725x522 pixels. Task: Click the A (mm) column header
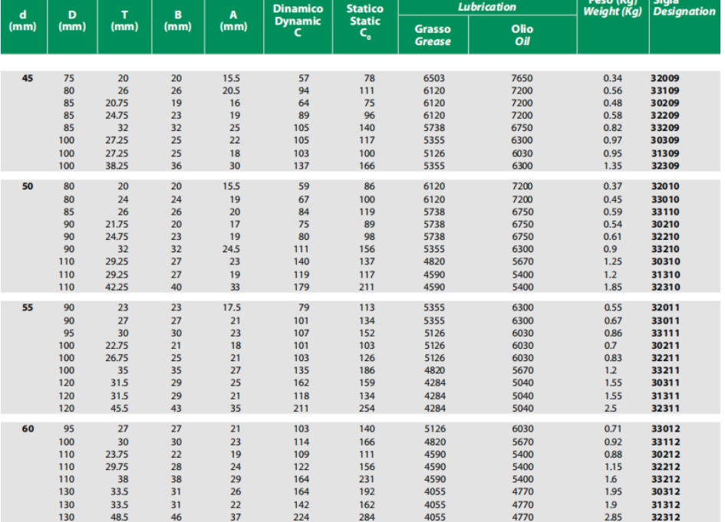[233, 21]
